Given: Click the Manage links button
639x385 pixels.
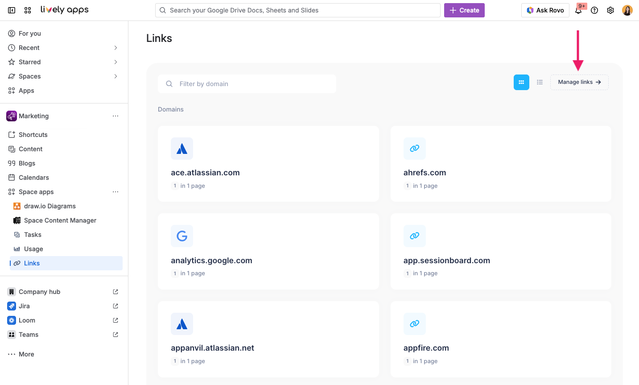Looking at the screenshot, I should [579, 82].
